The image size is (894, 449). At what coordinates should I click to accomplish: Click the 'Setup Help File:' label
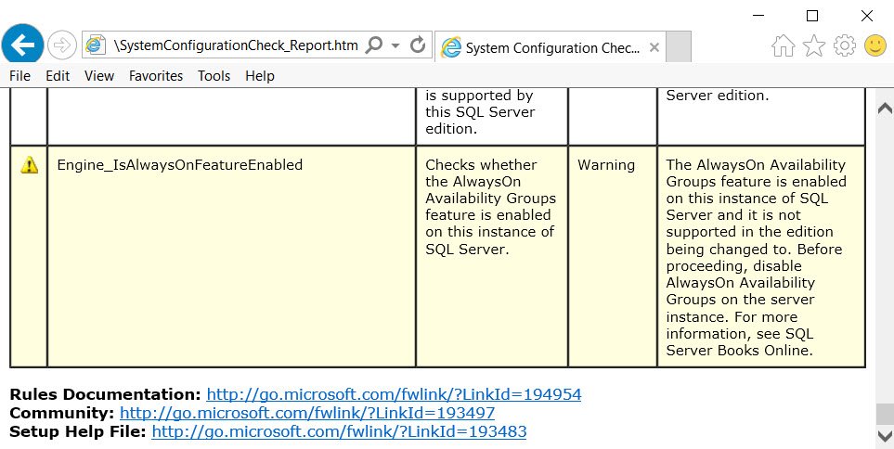tap(78, 431)
